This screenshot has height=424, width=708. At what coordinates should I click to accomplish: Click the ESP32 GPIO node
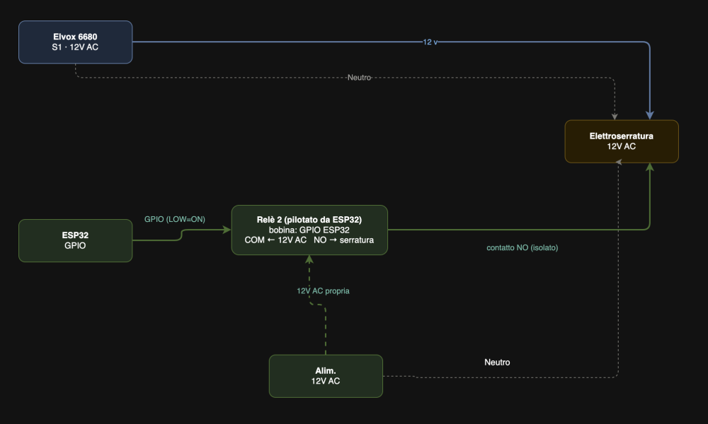75,240
